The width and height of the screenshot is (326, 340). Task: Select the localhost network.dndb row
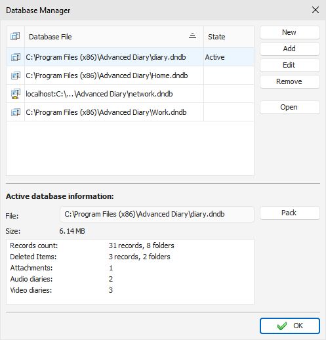click(130, 94)
